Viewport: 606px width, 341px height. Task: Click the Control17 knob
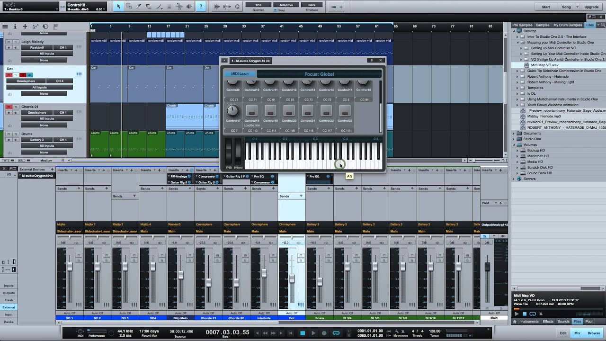[232, 111]
